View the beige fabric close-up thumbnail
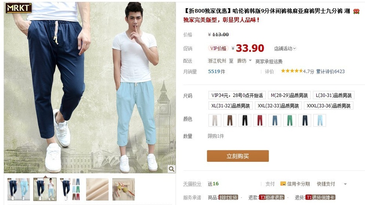The height and width of the screenshot is (205, 365). [97, 189]
